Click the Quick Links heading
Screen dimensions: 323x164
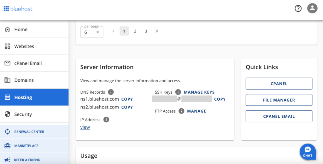pos(262,67)
